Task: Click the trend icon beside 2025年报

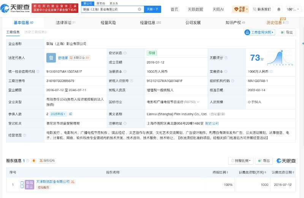Action: point(71,114)
